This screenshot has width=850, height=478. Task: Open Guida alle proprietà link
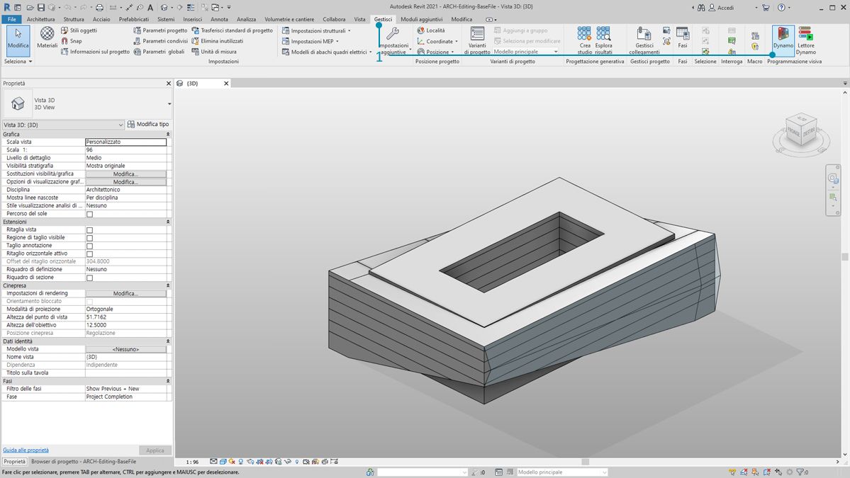click(26, 450)
